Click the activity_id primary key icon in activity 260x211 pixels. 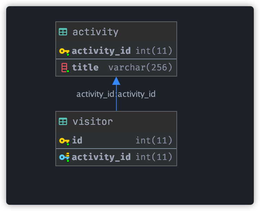pyautogui.click(x=64, y=52)
